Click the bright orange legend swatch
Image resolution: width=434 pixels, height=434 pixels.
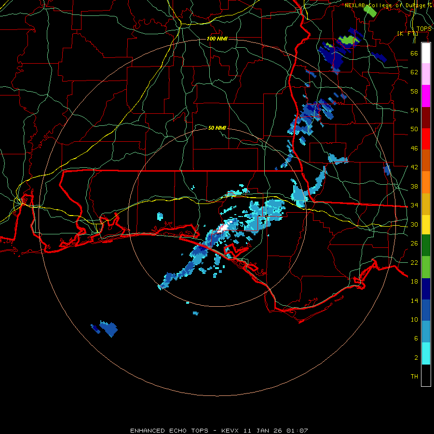pos(426,182)
